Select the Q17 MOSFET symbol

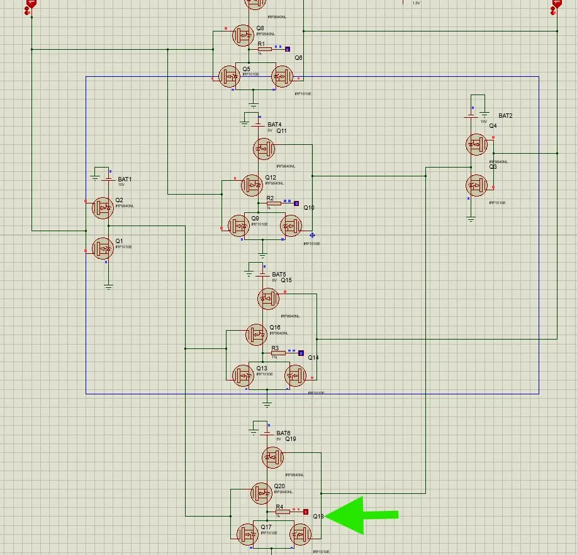[248, 534]
